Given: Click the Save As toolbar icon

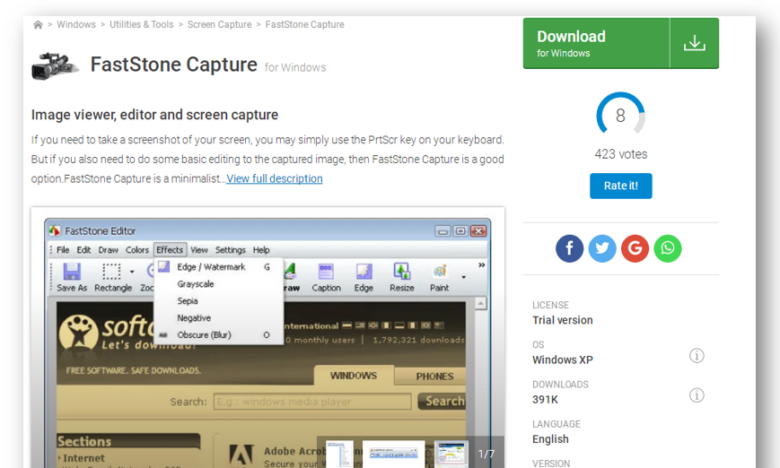Looking at the screenshot, I should (72, 277).
